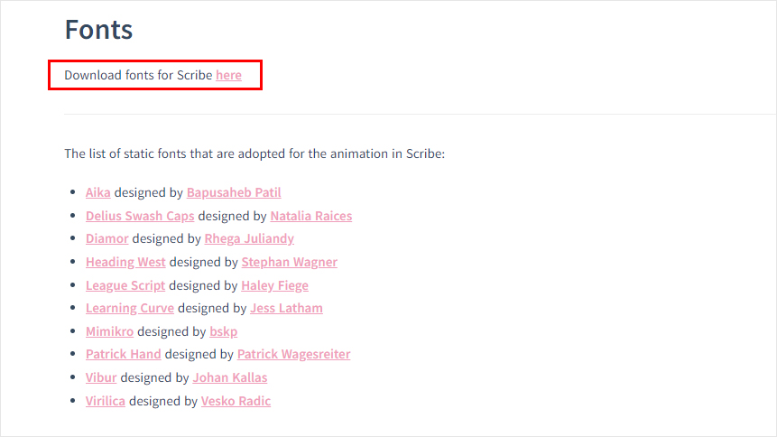
Task: Visit the Haley Fiege designer link
Action: point(274,285)
